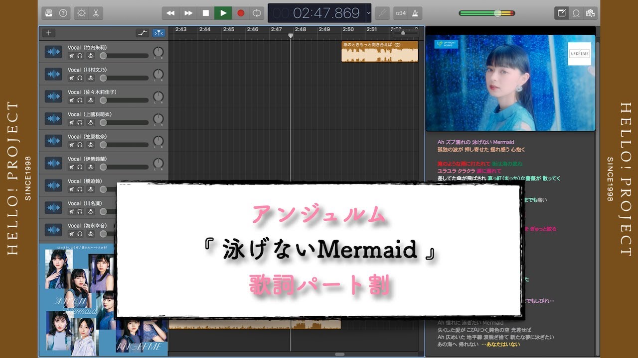Toggle the metronome button
Viewport: 638px width, 358px height.
pos(415,13)
